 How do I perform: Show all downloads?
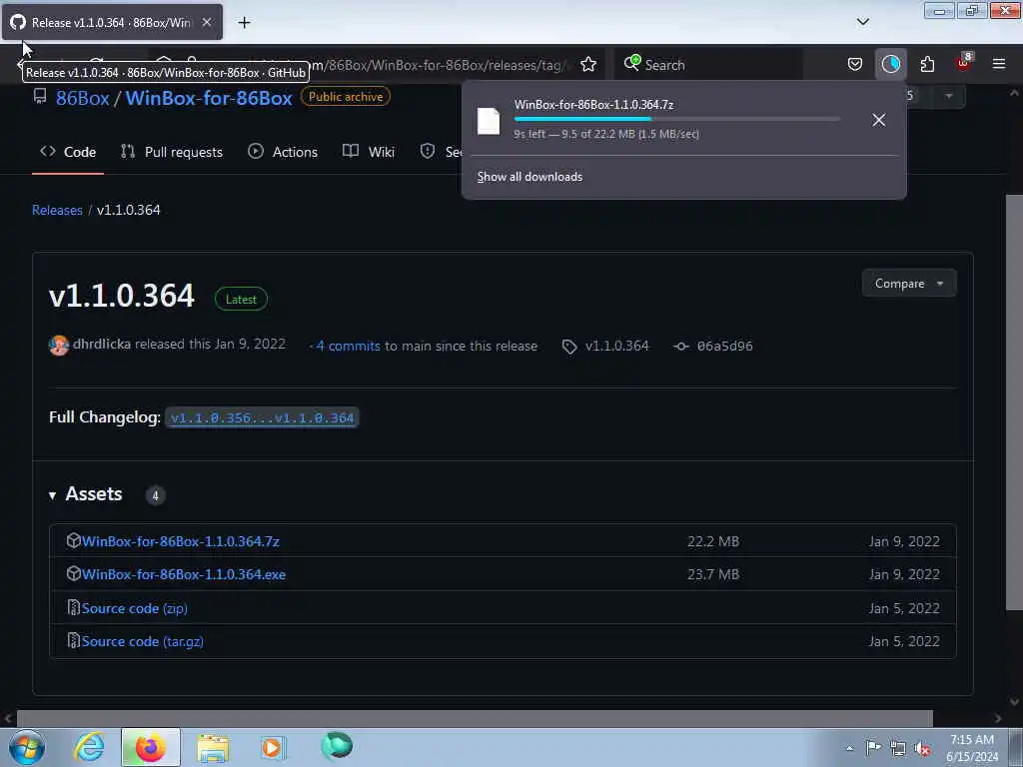529,177
